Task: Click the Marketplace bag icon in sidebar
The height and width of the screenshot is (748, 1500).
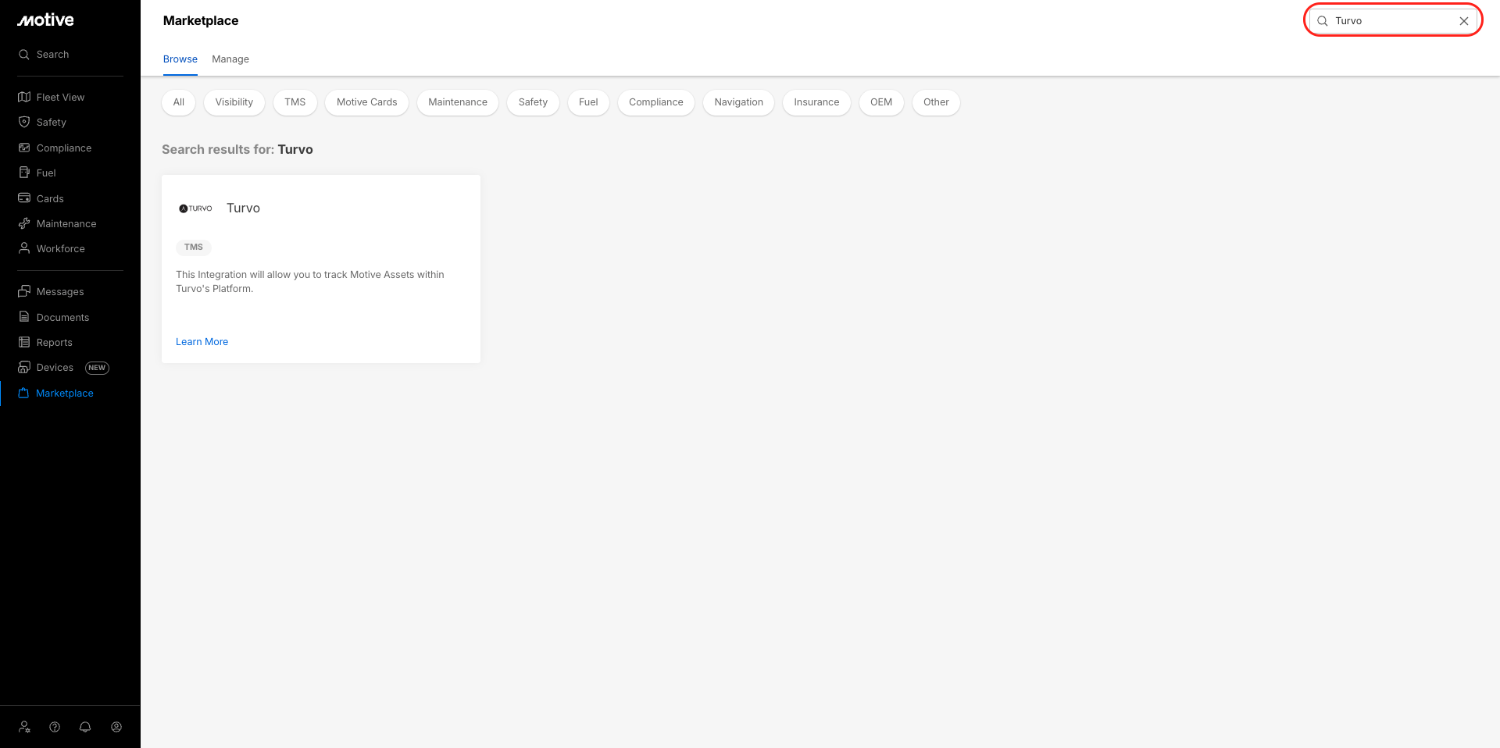Action: point(23,393)
